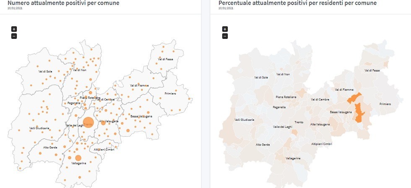The image size is (411, 188).
Task: Zoom in on the Numero attualmente positivi map
Action: coord(14,29)
